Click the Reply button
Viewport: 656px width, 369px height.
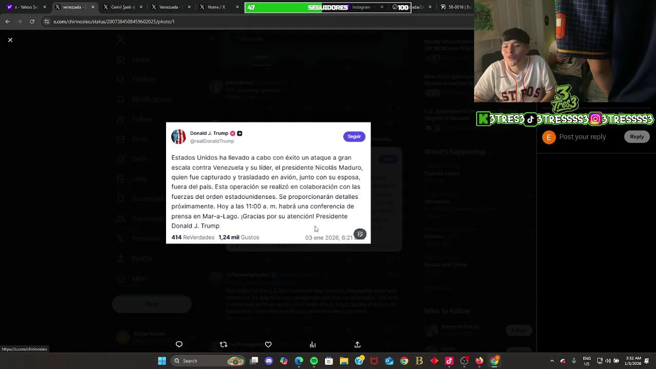click(x=637, y=137)
